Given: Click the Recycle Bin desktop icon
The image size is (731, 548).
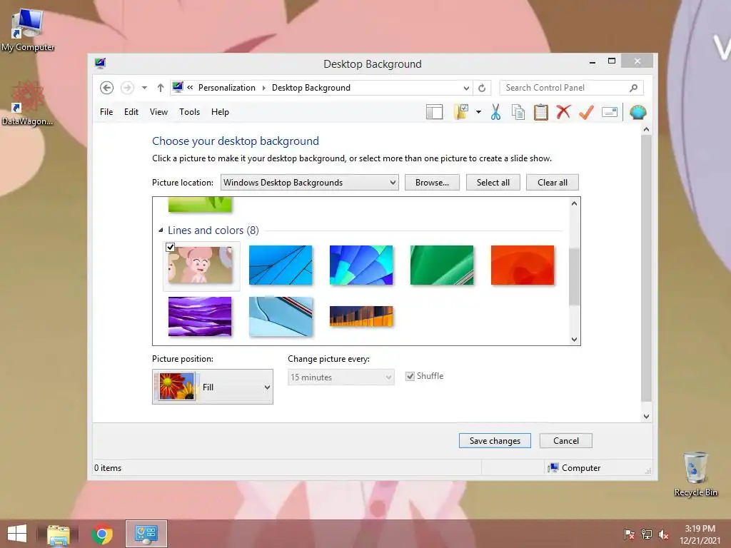Looking at the screenshot, I should pos(695,474).
